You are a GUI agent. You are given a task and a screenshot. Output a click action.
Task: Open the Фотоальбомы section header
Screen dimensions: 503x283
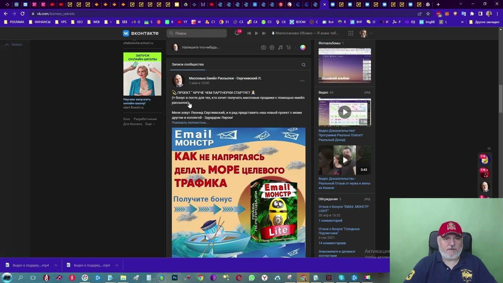[x=329, y=43]
